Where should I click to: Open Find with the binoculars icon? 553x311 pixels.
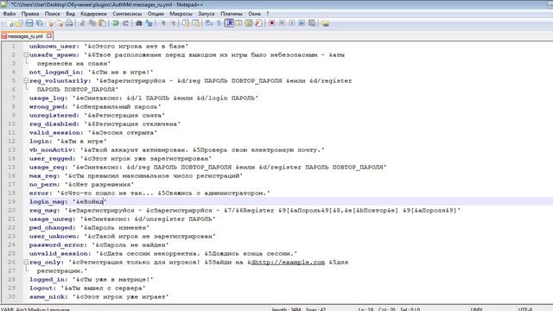point(138,23)
